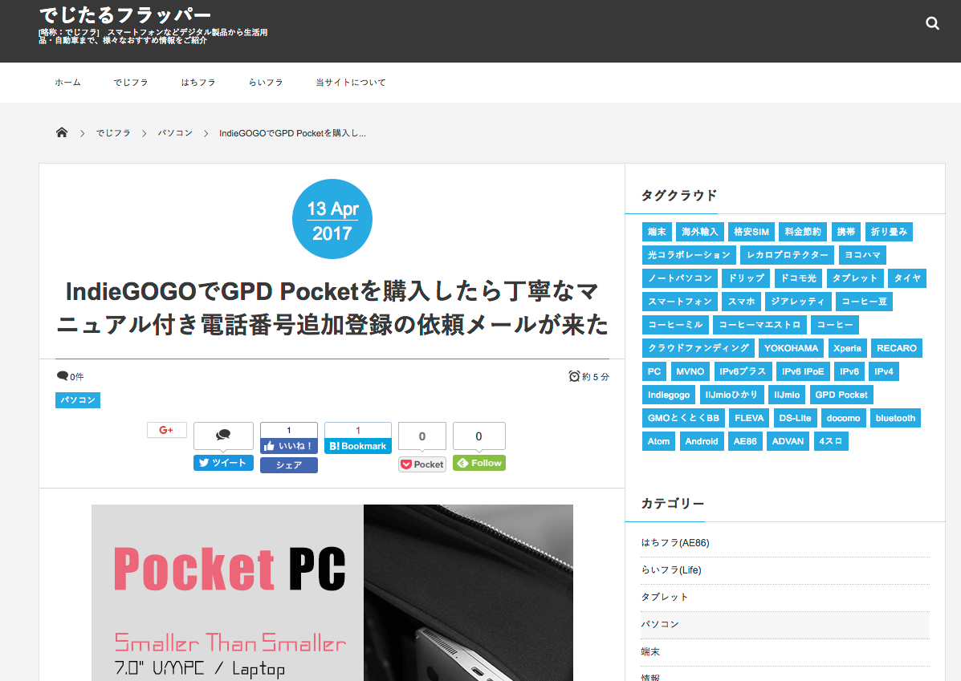Open the Pocket PC article image

tap(332, 592)
